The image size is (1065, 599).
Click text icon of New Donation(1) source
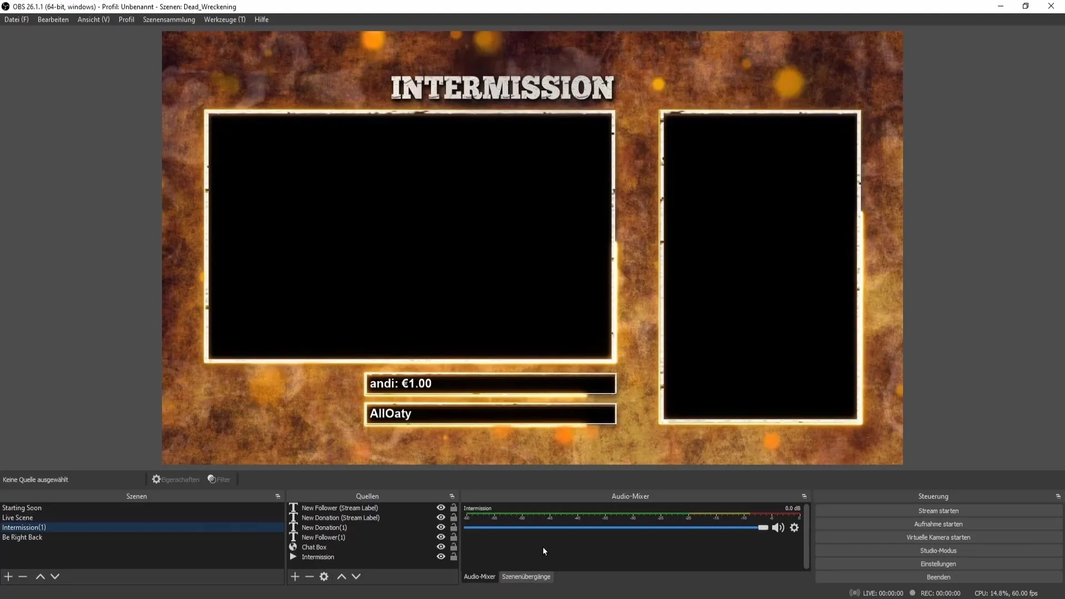pyautogui.click(x=293, y=527)
